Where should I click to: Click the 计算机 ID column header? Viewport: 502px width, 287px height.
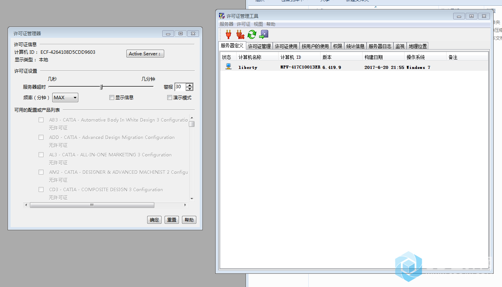300,57
